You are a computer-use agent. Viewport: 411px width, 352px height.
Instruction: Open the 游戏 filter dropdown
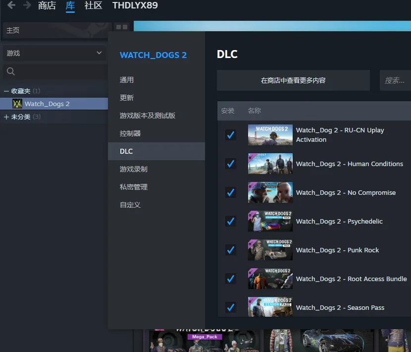click(54, 53)
